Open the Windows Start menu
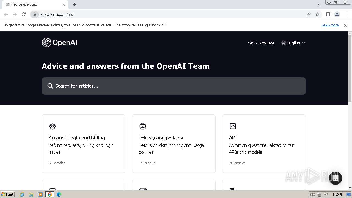 (7, 194)
